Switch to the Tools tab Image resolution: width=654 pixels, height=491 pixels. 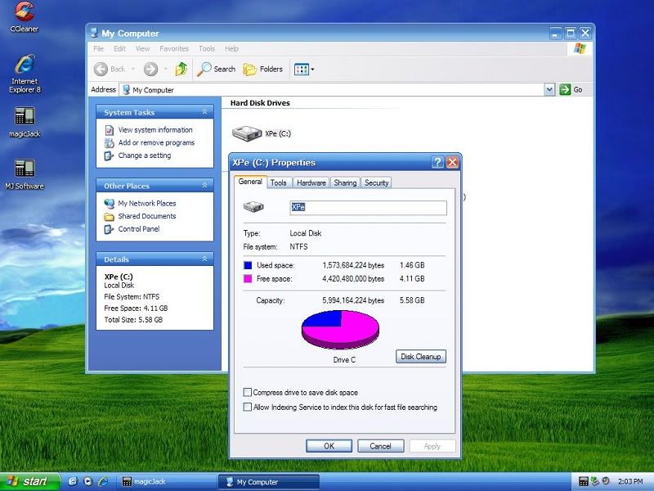278,182
